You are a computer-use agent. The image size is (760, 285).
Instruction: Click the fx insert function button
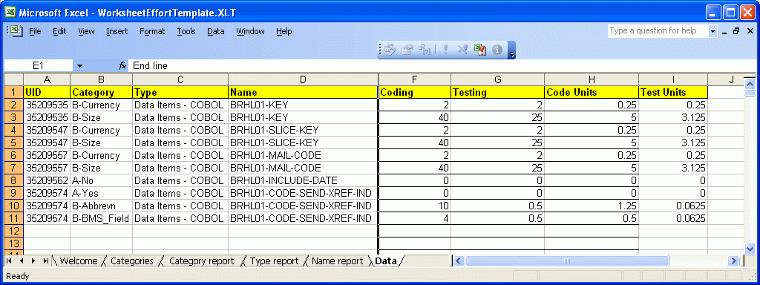pyautogui.click(x=122, y=65)
